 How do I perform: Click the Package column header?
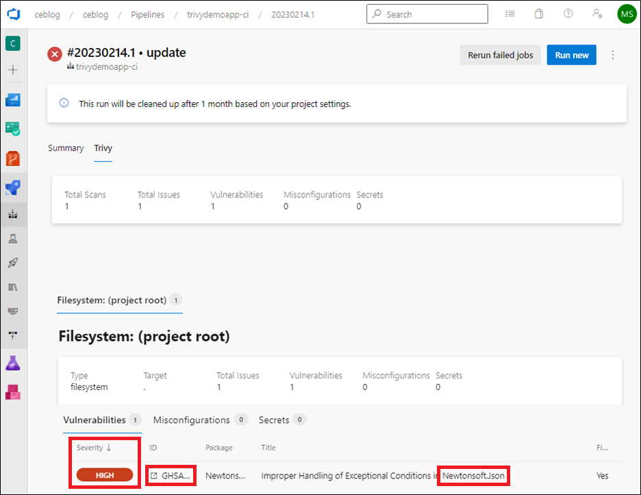[x=218, y=448]
